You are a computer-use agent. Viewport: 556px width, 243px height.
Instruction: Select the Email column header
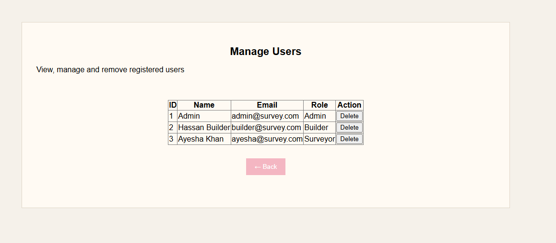[x=267, y=105]
